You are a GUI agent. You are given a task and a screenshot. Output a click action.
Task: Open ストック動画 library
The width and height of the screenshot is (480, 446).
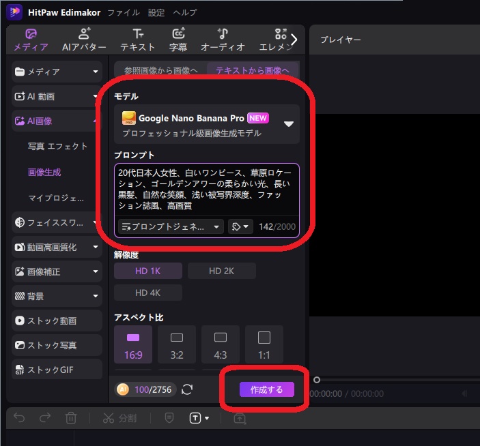[57, 321]
